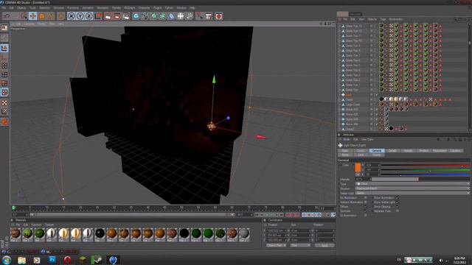
Task: Select the Move tool in toolbar
Action: click(32, 16)
